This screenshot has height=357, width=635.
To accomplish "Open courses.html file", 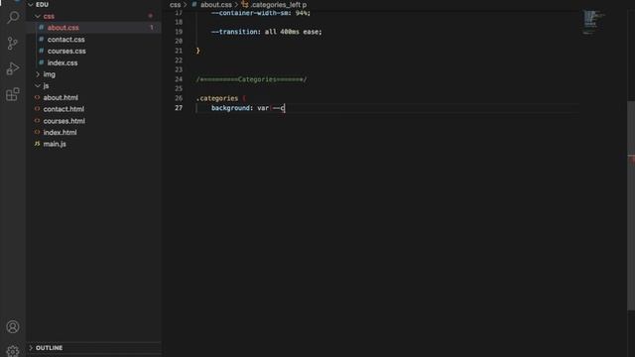I will pyautogui.click(x=63, y=121).
